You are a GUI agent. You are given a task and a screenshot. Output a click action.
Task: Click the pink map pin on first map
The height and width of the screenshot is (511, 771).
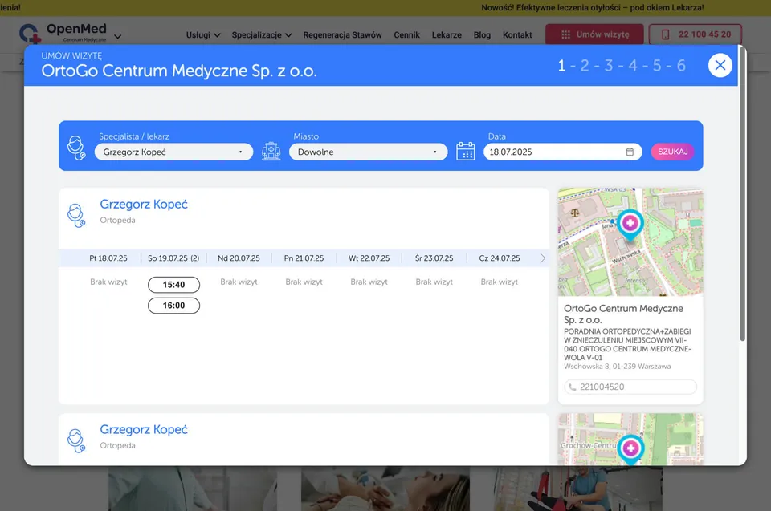[630, 224]
